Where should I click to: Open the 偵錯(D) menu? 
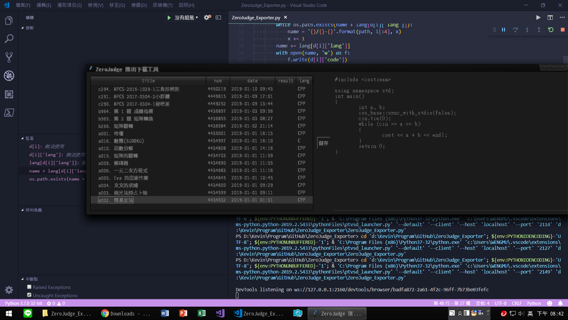[x=139, y=5]
